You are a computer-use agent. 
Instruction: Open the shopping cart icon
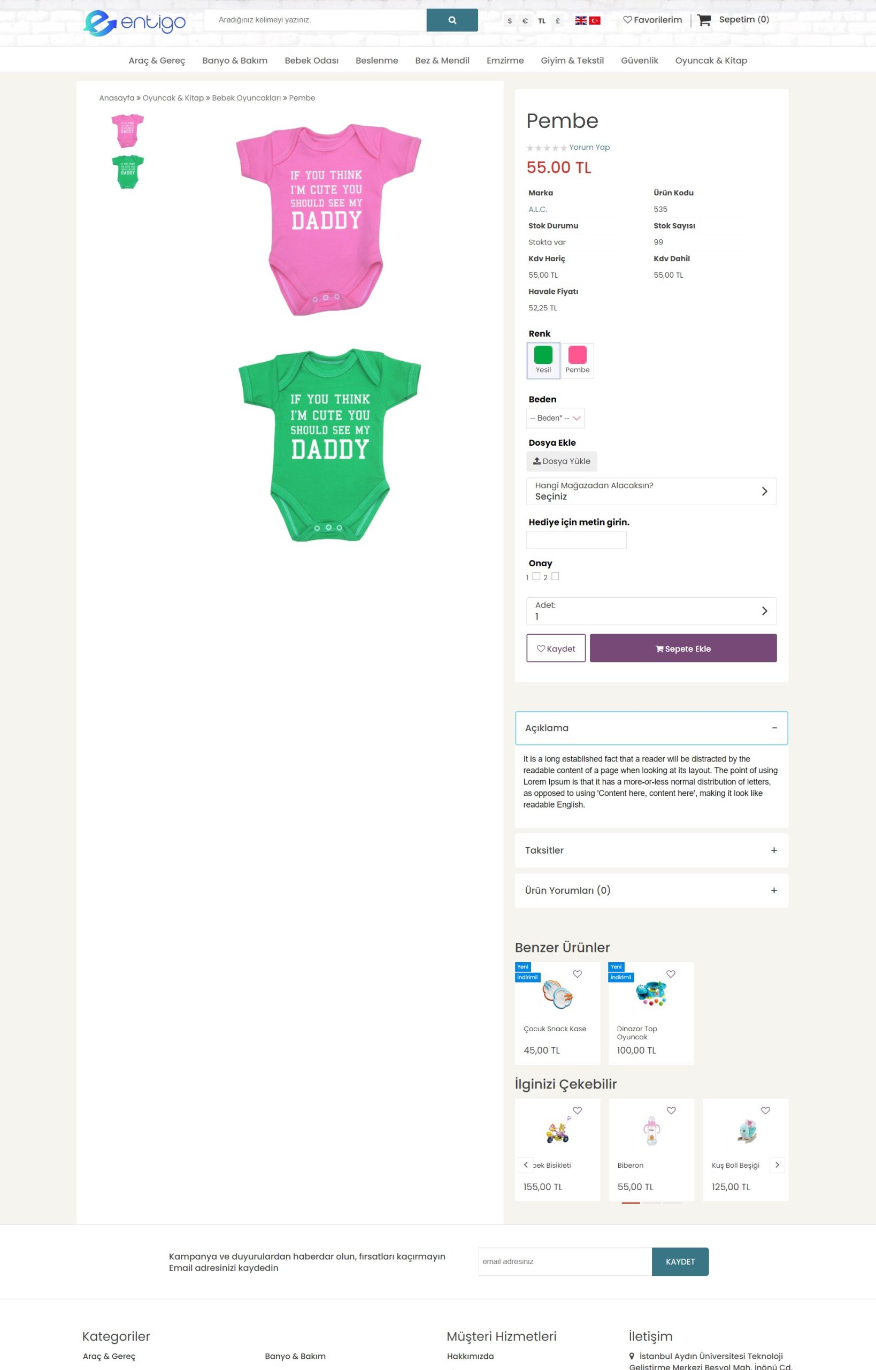[x=704, y=20]
